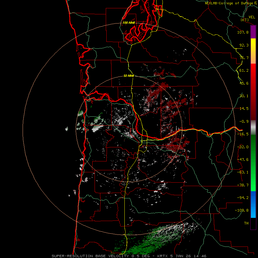Click the purple segment of the color bar

[253, 32]
